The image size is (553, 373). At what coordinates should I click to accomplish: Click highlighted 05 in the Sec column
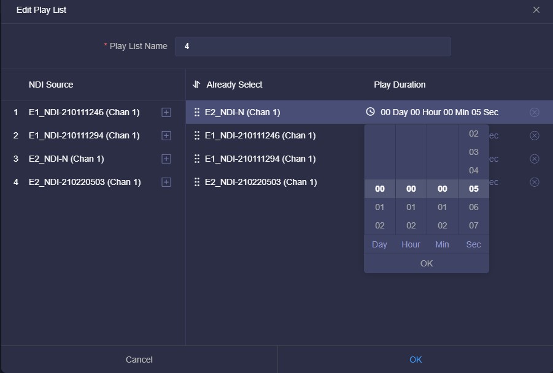(474, 189)
